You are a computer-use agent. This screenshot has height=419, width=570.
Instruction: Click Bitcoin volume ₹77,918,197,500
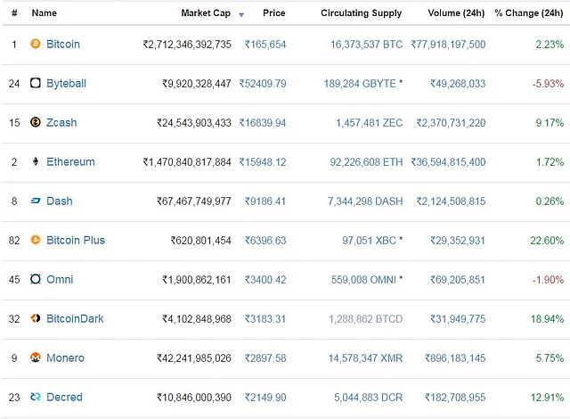pyautogui.click(x=448, y=45)
